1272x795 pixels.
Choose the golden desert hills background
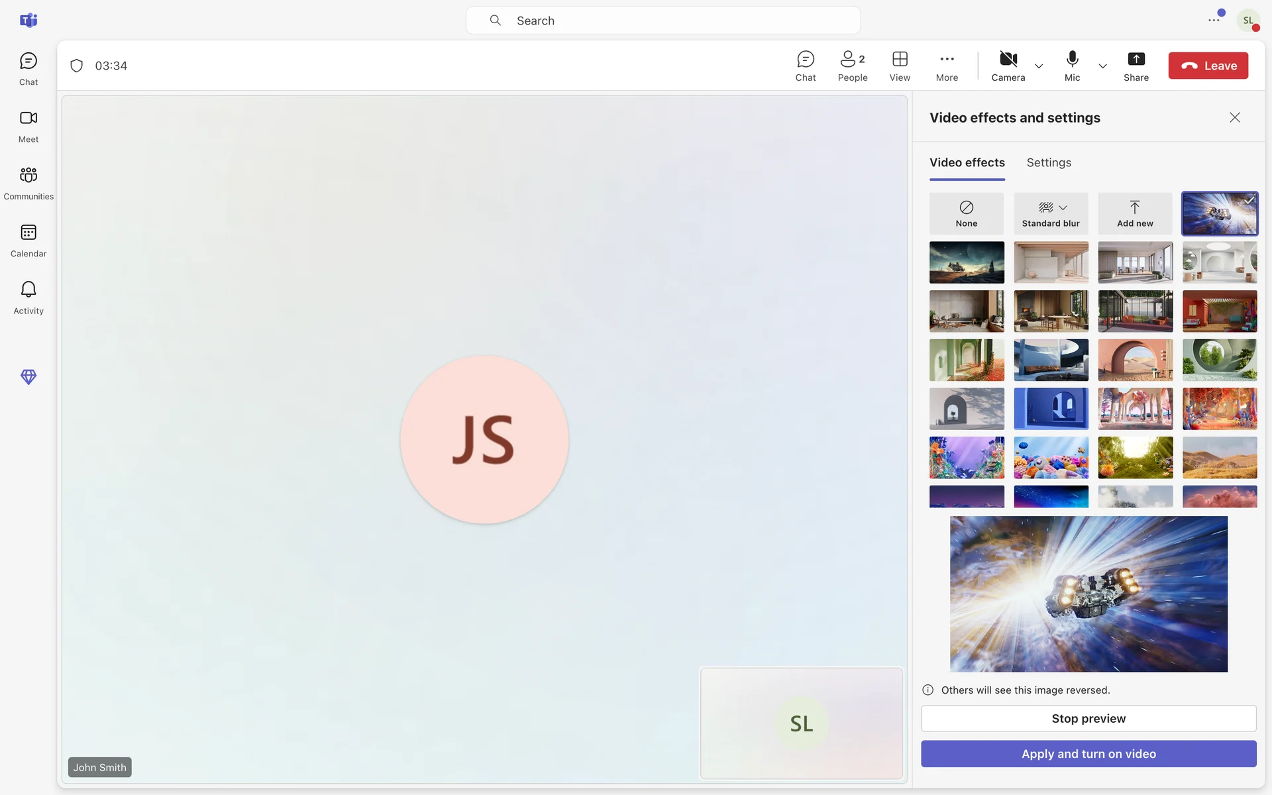(1219, 458)
